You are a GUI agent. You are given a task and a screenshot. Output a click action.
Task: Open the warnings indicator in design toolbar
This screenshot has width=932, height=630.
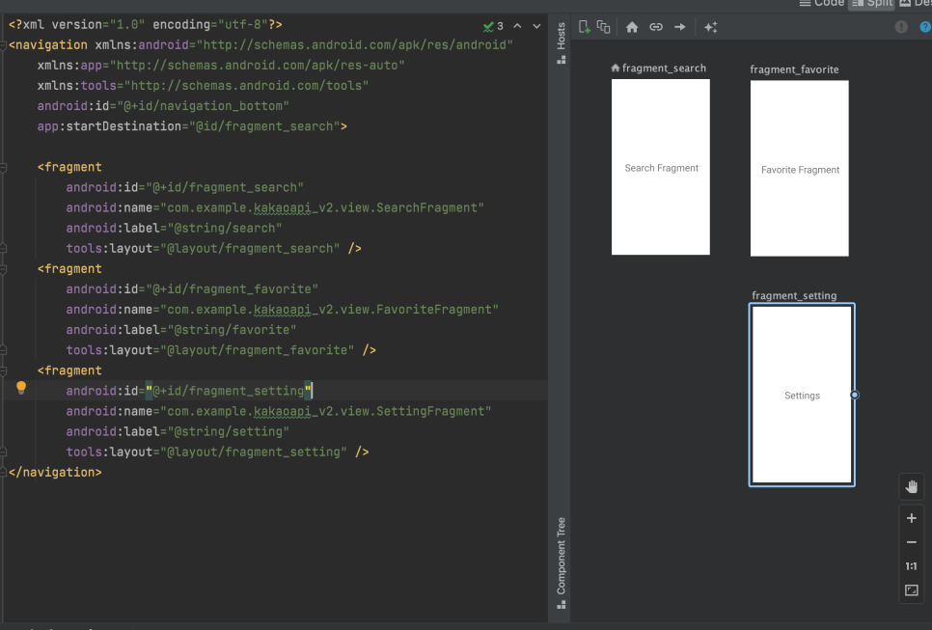[x=901, y=27]
